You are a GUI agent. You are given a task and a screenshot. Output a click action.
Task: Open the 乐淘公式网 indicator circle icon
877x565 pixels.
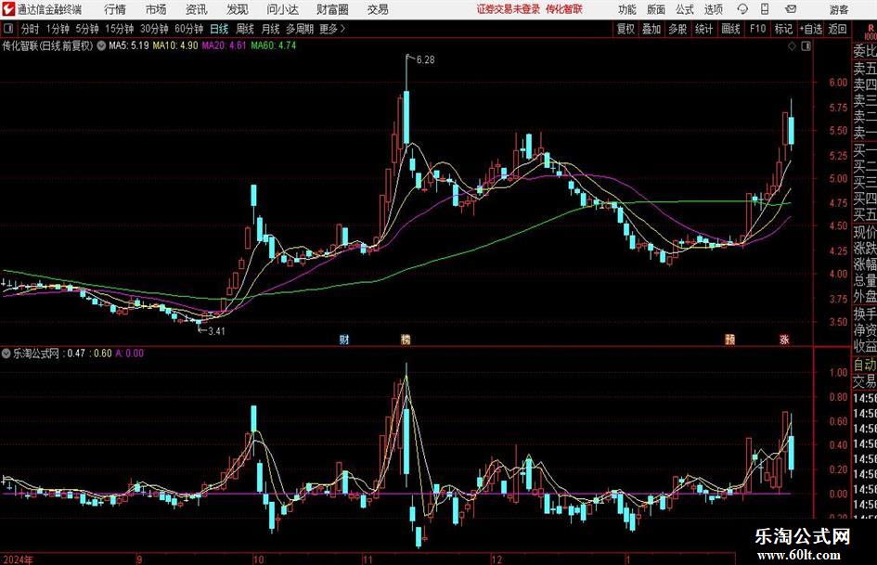(x=6, y=353)
